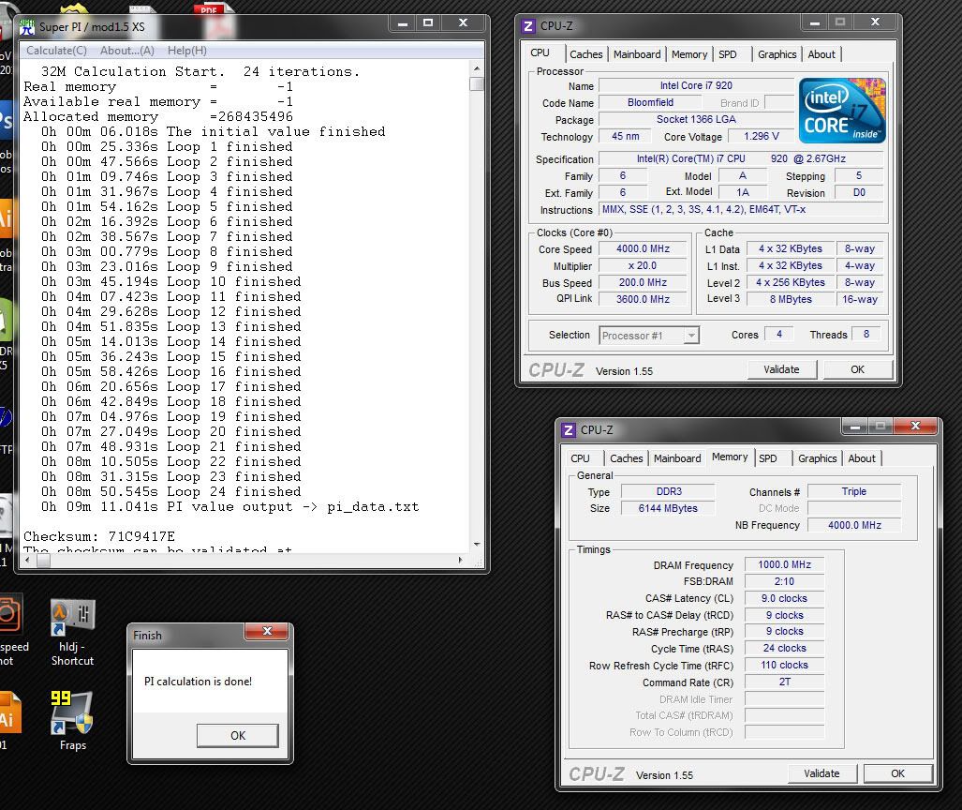The image size is (962, 810).
Task: Select the Fraps desktop icon
Action: pos(72,720)
